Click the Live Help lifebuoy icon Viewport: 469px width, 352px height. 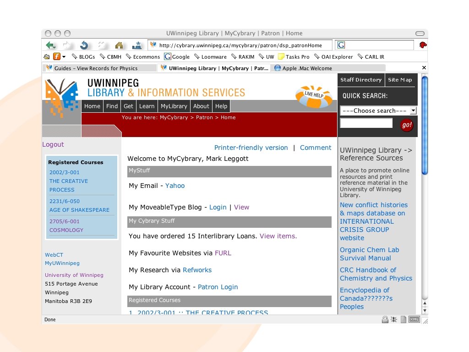pyautogui.click(x=314, y=96)
